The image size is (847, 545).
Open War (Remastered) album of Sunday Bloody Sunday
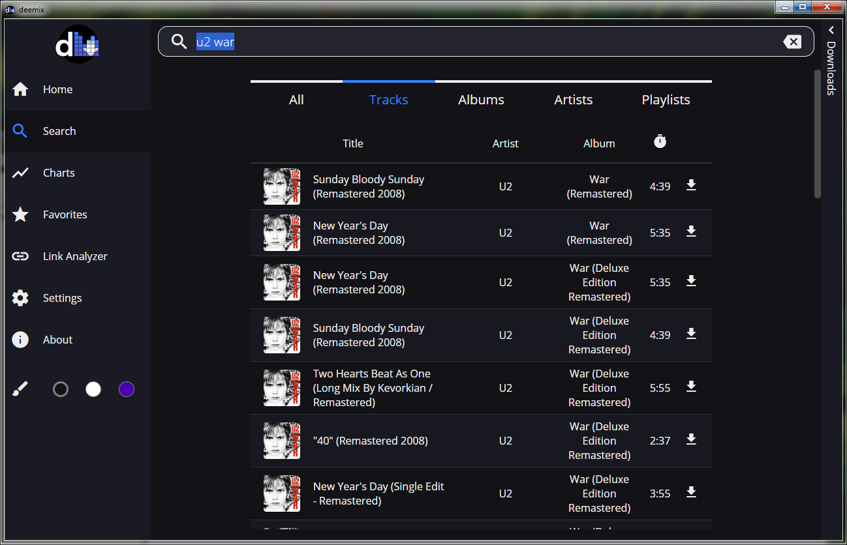pos(600,186)
